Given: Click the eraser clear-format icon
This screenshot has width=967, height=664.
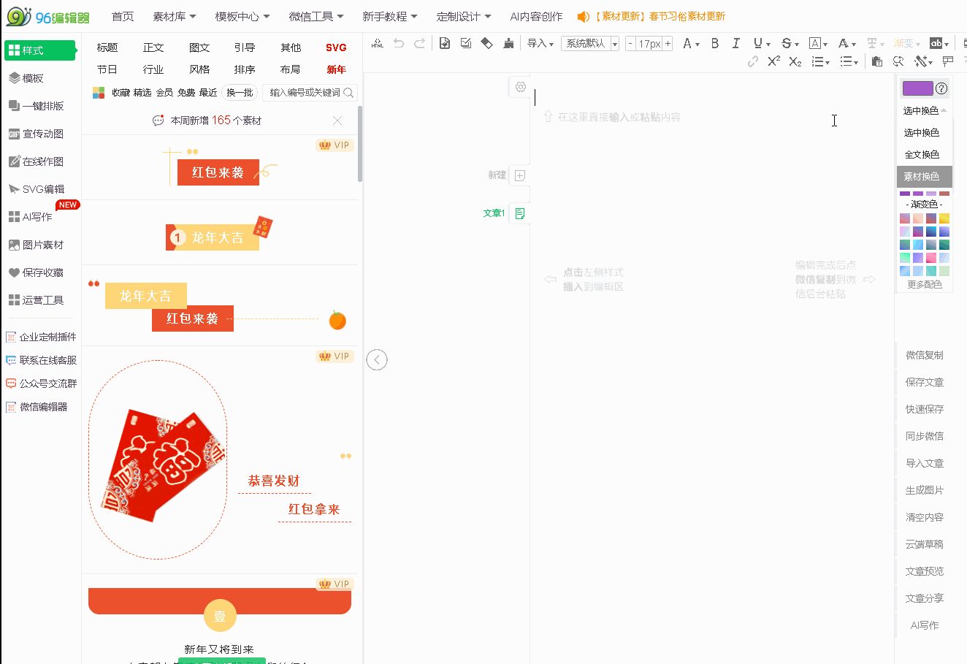Looking at the screenshot, I should click(x=487, y=44).
